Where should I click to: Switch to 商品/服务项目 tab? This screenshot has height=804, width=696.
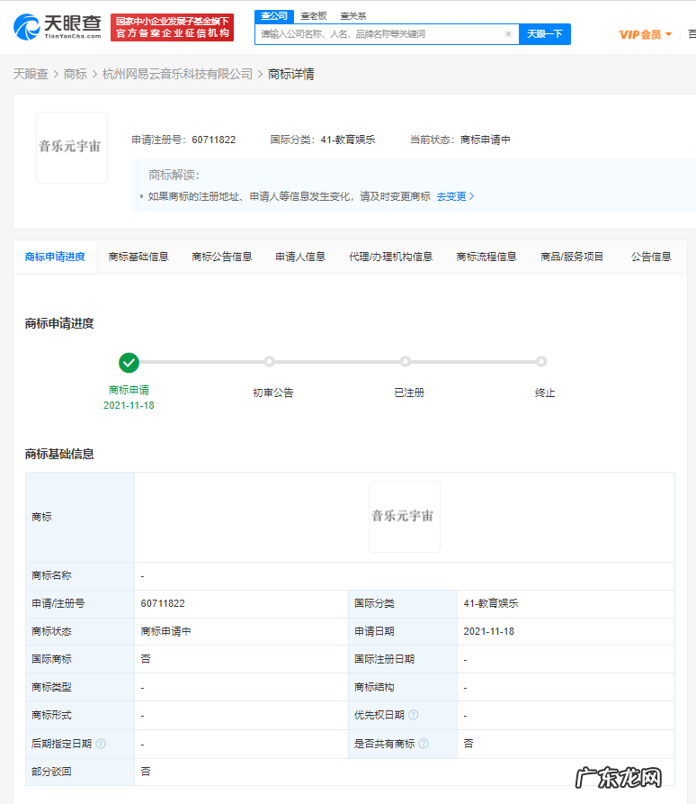(x=572, y=257)
